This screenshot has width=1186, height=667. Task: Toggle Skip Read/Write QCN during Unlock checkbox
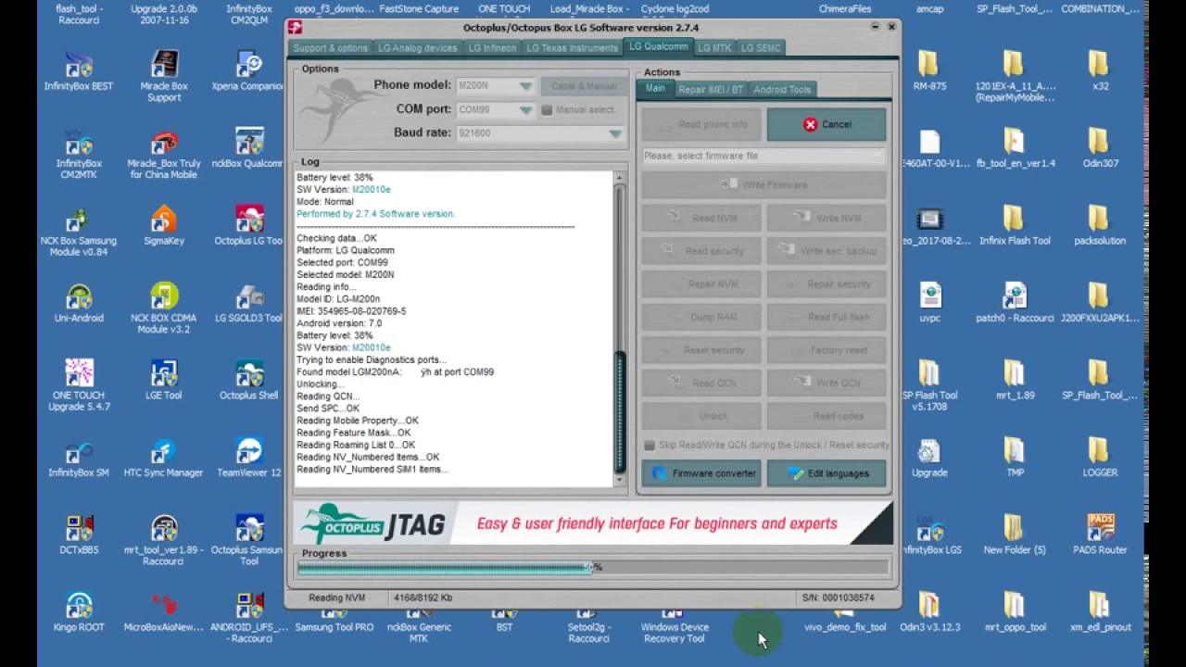click(x=650, y=445)
